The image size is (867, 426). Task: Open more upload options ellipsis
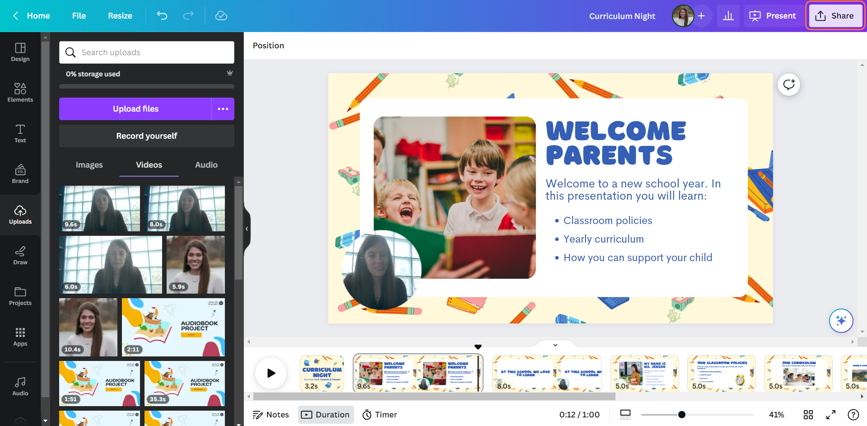coord(223,109)
